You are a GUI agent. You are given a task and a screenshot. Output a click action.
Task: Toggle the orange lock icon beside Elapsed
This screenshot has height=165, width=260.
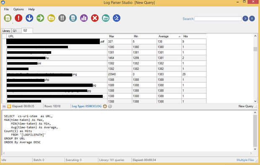point(9,106)
